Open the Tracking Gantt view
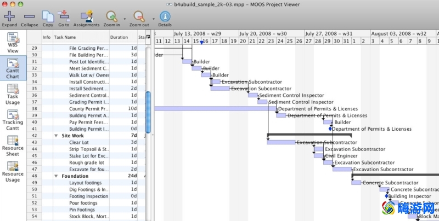 [x=13, y=120]
